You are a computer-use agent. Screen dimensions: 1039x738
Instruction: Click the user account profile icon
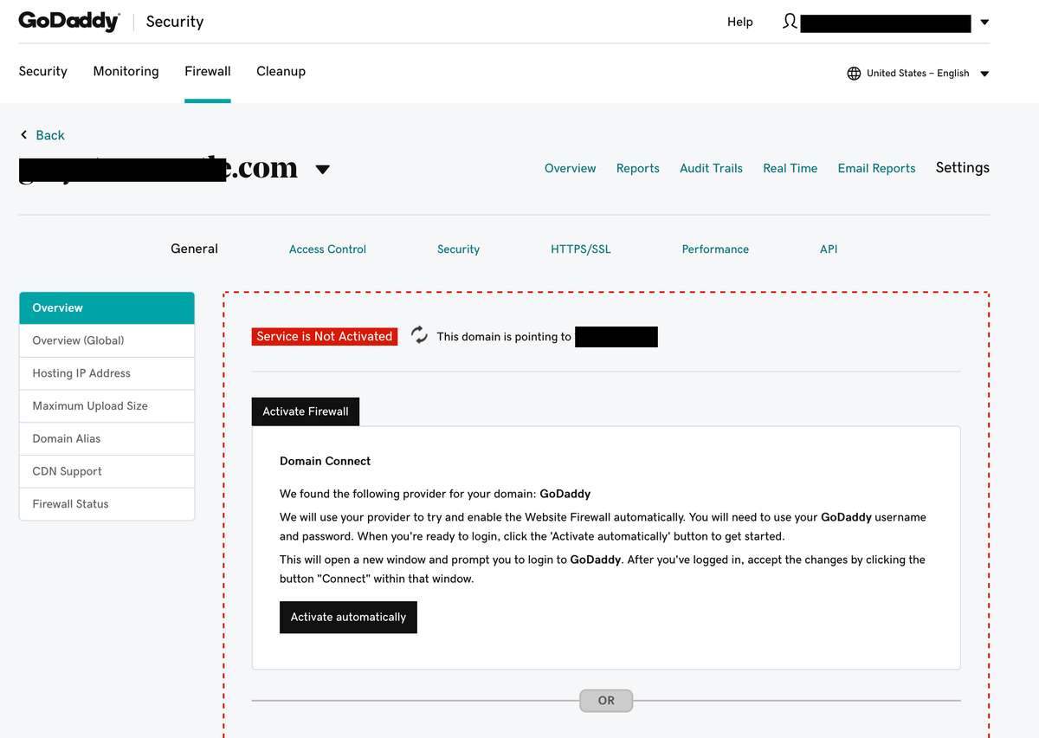coord(790,22)
